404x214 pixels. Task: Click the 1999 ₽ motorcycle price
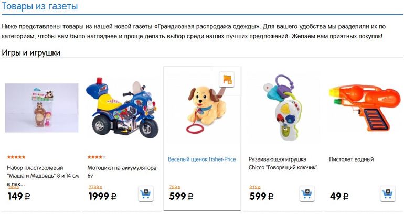102,197
